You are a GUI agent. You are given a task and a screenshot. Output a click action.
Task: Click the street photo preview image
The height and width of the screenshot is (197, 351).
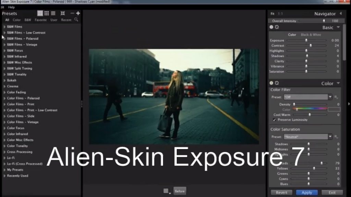pyautogui.click(x=174, y=96)
